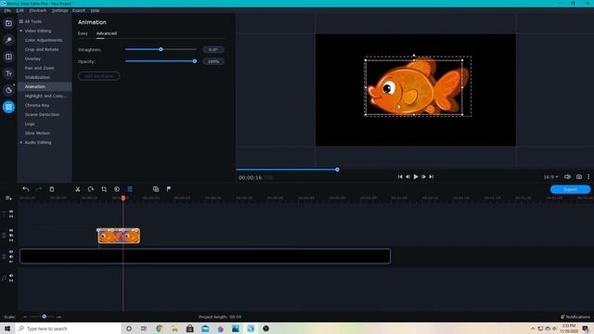Screen dimensions: 594x334
Task: Switch to the Easy animation tab
Action: [83, 33]
